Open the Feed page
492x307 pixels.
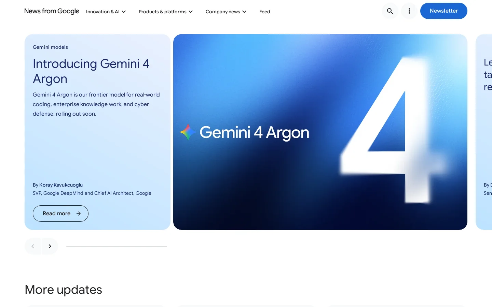264,12
